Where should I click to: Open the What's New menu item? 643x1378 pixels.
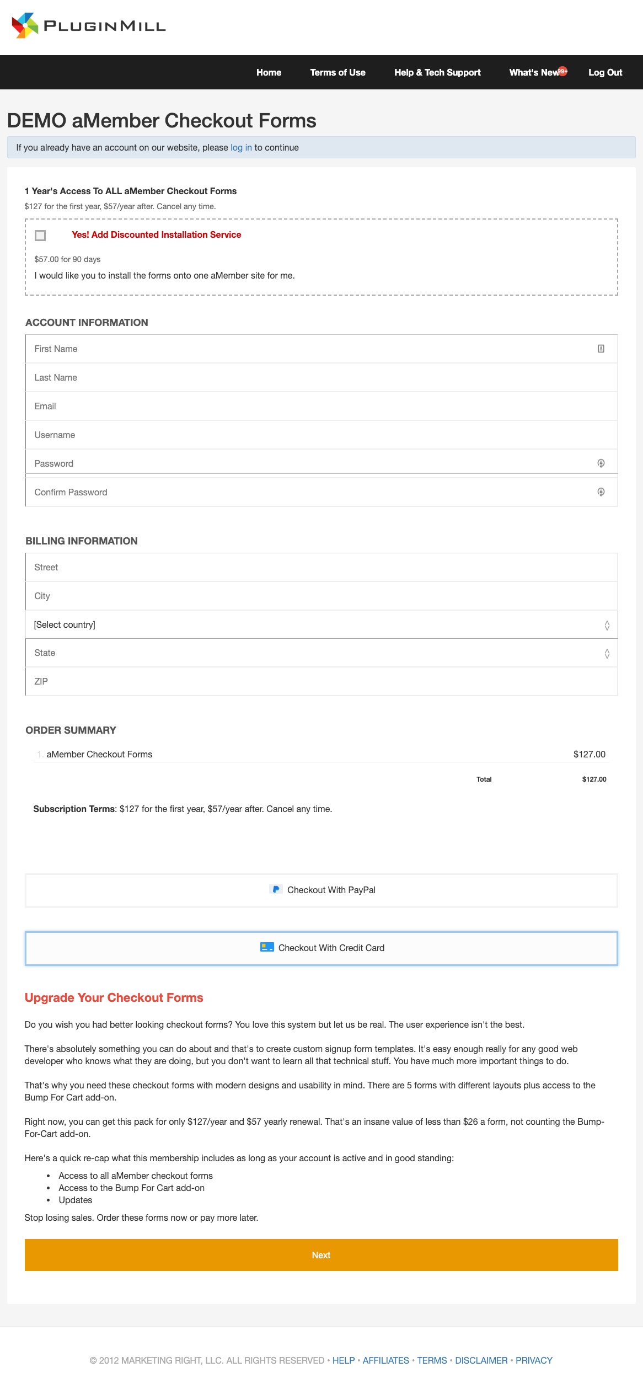click(534, 72)
